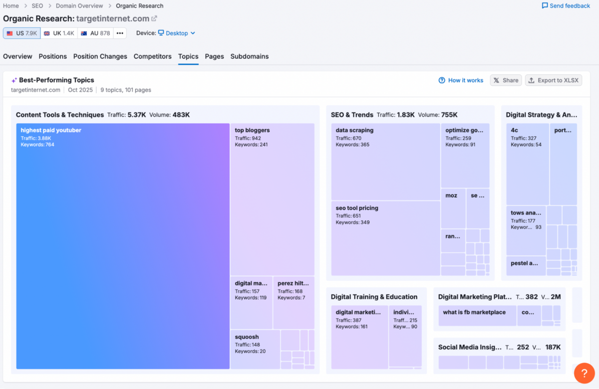The width and height of the screenshot is (599, 389).
Task: Click the How it works link
Action: [461, 80]
